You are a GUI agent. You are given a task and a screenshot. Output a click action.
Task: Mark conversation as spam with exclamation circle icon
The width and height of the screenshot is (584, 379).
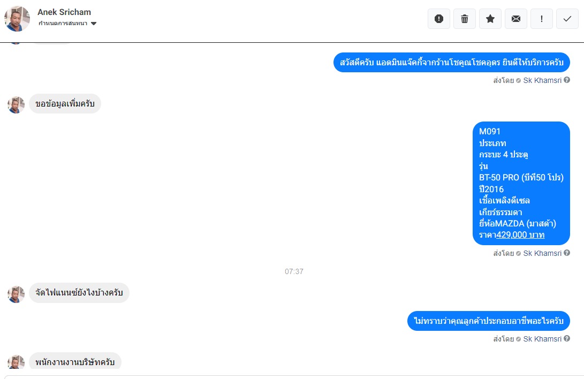coord(439,19)
